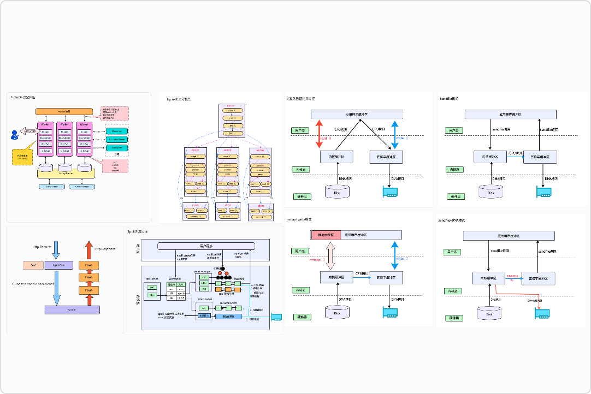This screenshot has height=394, width=591.
Task: Click the Disk cylinder in sendfile+DMA模式 diagram
Action: (489, 313)
